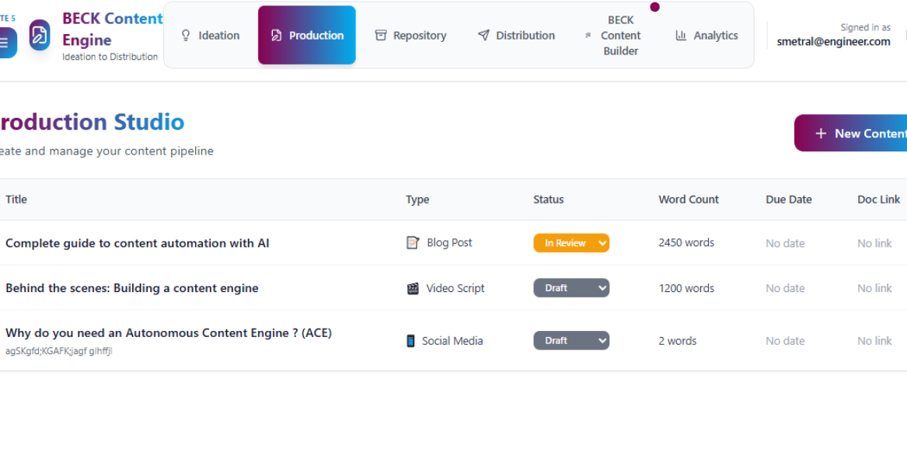Click the signed-in email smetral@engineer.com

[x=833, y=42]
